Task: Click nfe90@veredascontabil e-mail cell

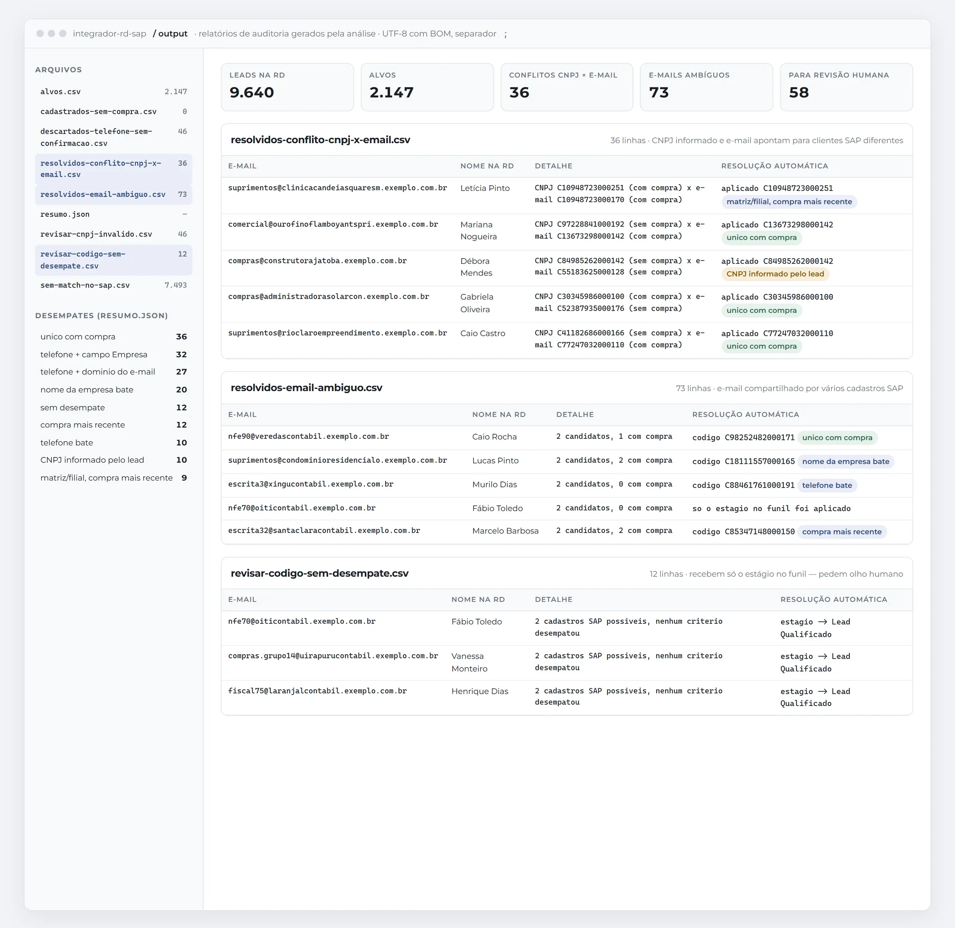Action: pos(308,437)
